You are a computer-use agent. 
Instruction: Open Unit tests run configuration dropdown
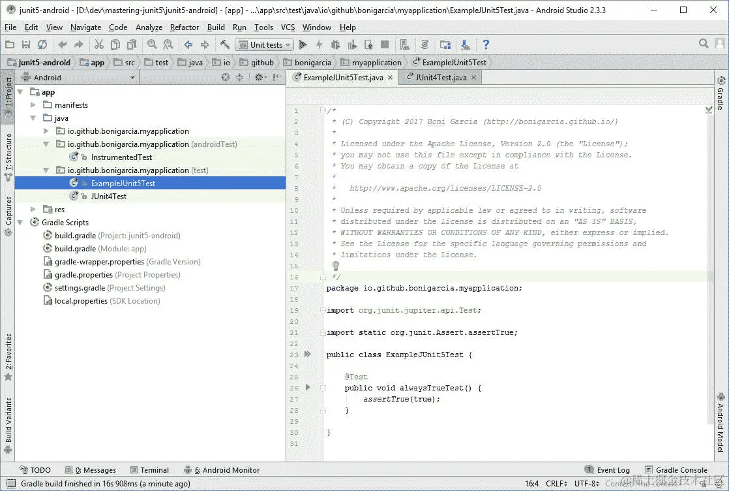tap(265, 44)
